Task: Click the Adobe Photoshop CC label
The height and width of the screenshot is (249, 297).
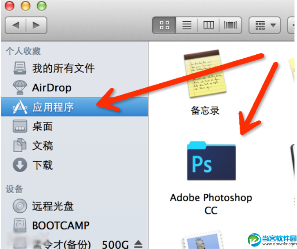Action: tap(211, 204)
